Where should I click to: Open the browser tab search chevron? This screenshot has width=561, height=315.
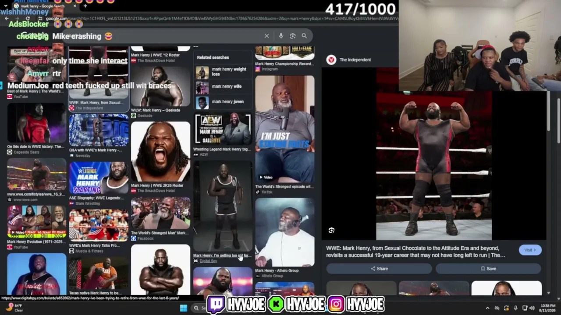pyautogui.click(x=6, y=6)
